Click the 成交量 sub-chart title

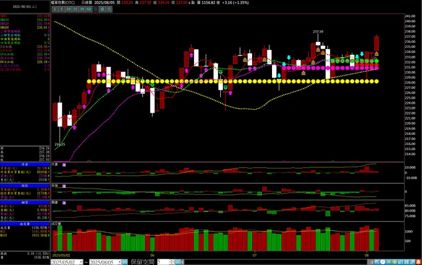tap(56, 224)
